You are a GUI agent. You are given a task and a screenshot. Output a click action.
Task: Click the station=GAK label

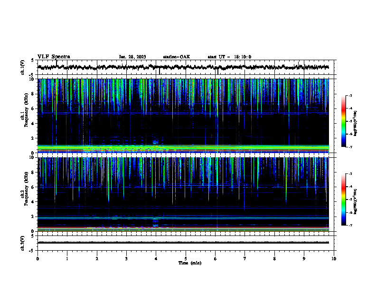click(x=177, y=57)
